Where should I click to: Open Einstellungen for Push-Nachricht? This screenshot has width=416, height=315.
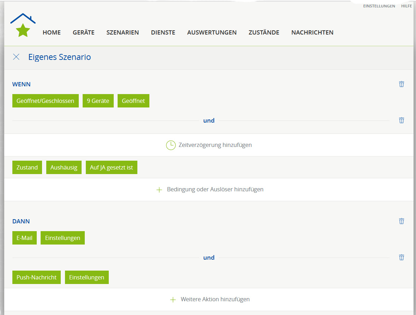87,277
